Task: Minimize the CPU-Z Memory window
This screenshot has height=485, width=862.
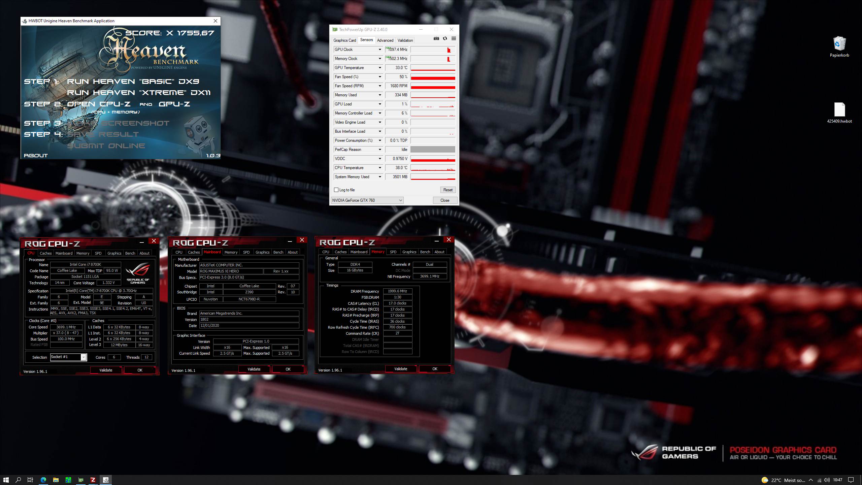Action: [x=437, y=240]
